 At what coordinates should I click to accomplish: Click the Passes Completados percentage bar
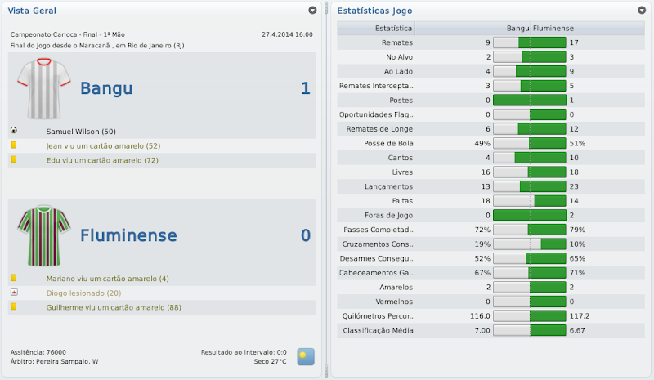530,230
